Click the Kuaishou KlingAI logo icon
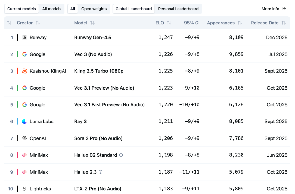The width and height of the screenshot is (295, 194). 25,71
